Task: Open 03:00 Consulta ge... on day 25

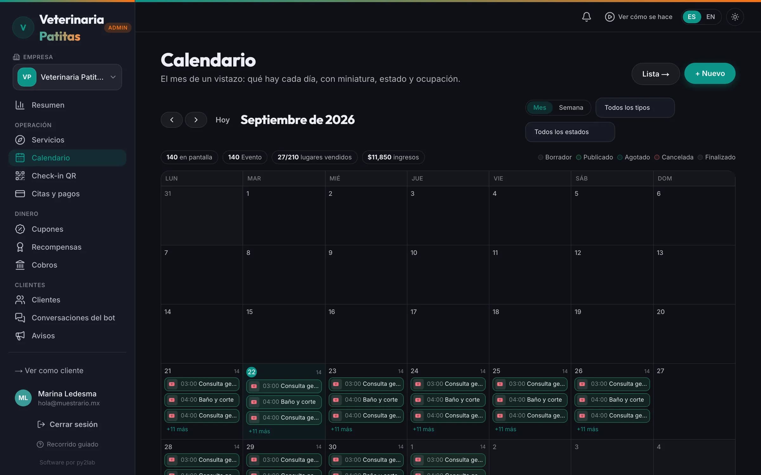Action: [x=530, y=384]
